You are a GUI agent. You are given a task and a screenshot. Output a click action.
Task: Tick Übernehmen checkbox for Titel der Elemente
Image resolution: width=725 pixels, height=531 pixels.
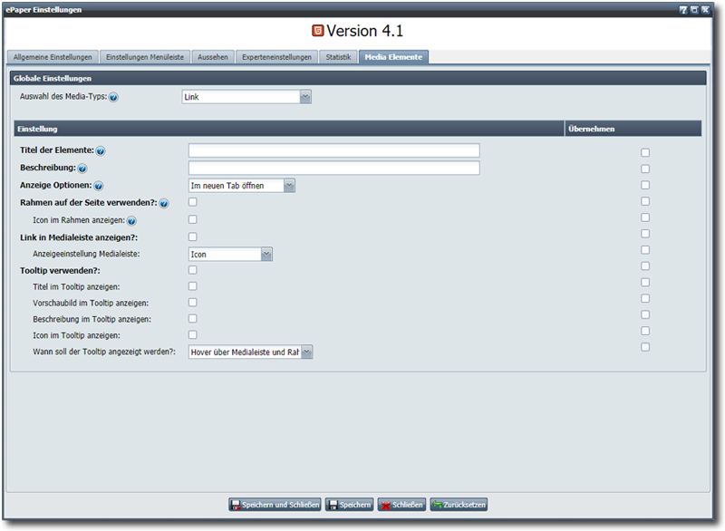point(645,152)
